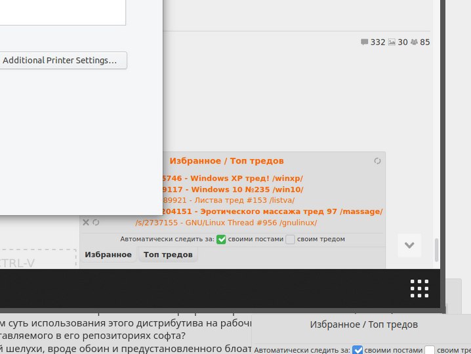The width and height of the screenshot is (471, 354).
Task: Open the app grid icon in black bar
Action: [x=419, y=288]
